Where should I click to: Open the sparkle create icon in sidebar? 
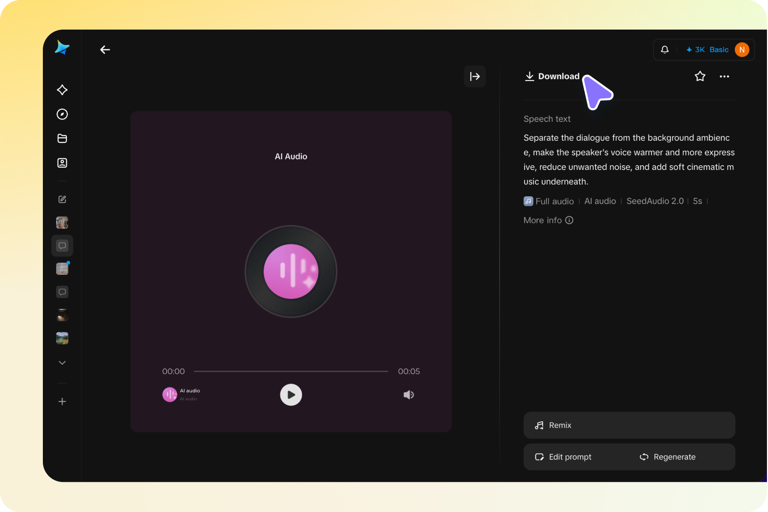pyautogui.click(x=62, y=90)
